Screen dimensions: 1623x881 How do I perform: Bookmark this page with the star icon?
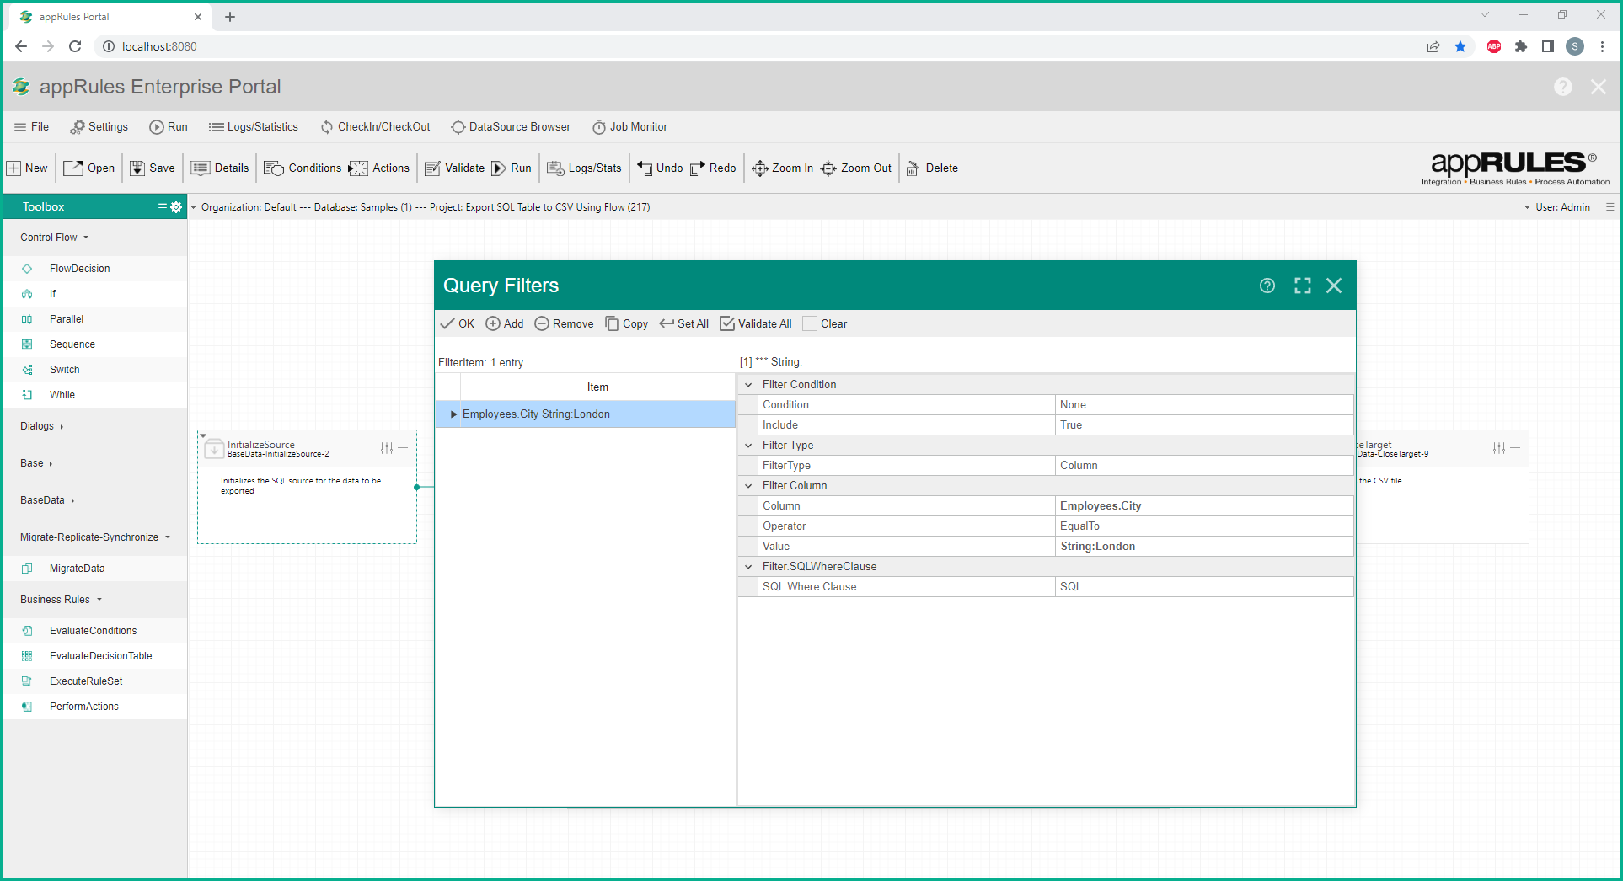(x=1460, y=46)
